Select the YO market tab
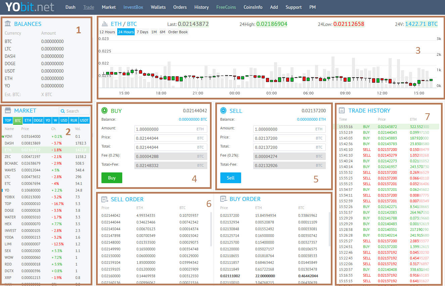 pos(48,120)
